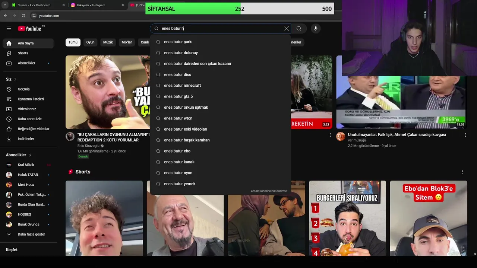
Task: Click the YouTube logo
Action: (x=29, y=29)
